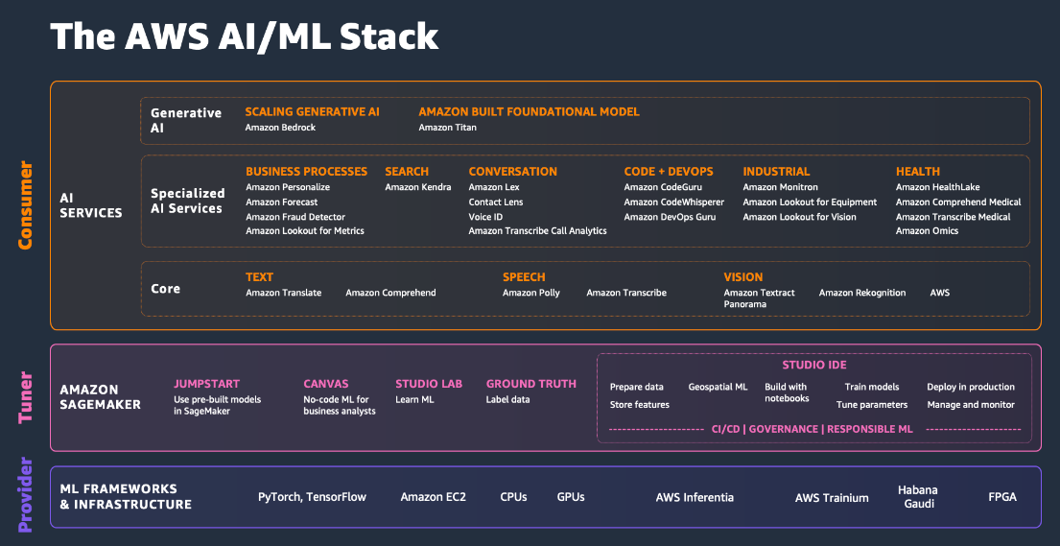
Task: Select the "Label data" description
Action: click(507, 399)
